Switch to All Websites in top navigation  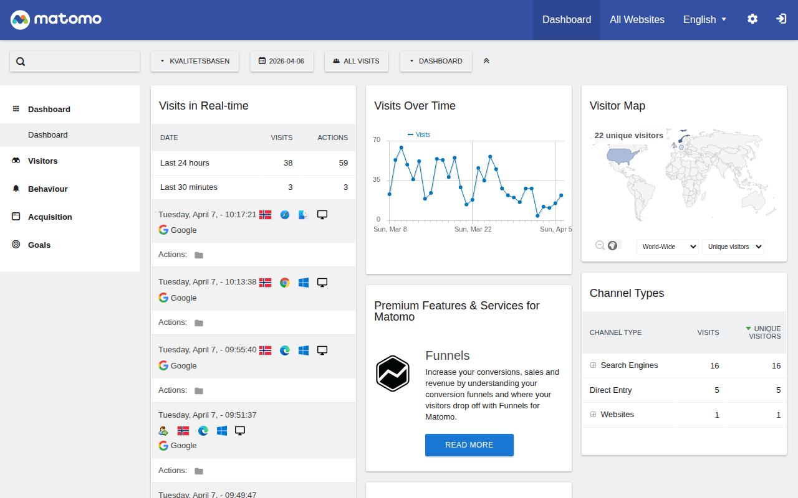click(637, 19)
